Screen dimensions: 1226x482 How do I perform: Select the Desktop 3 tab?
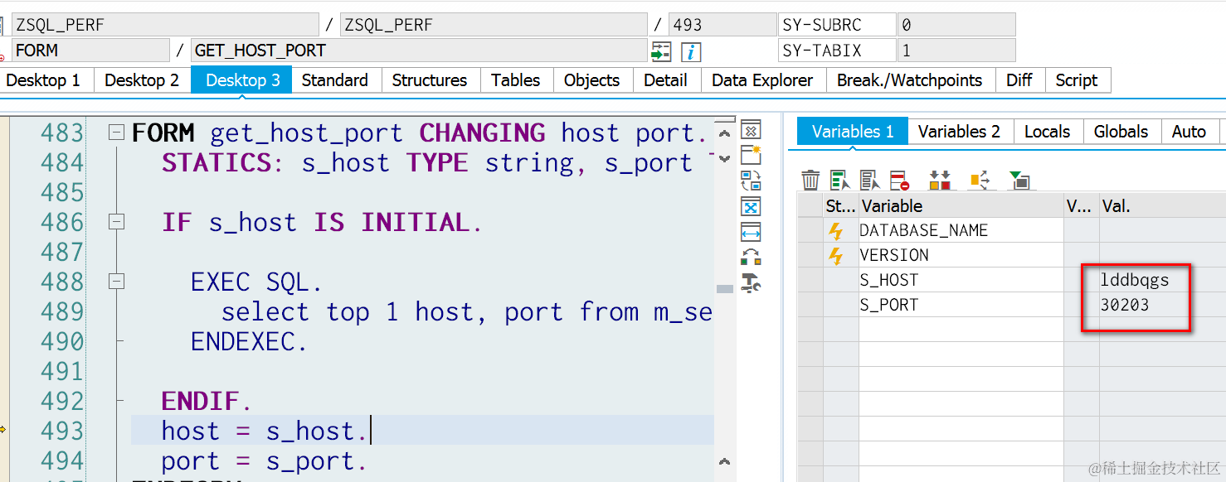click(242, 80)
